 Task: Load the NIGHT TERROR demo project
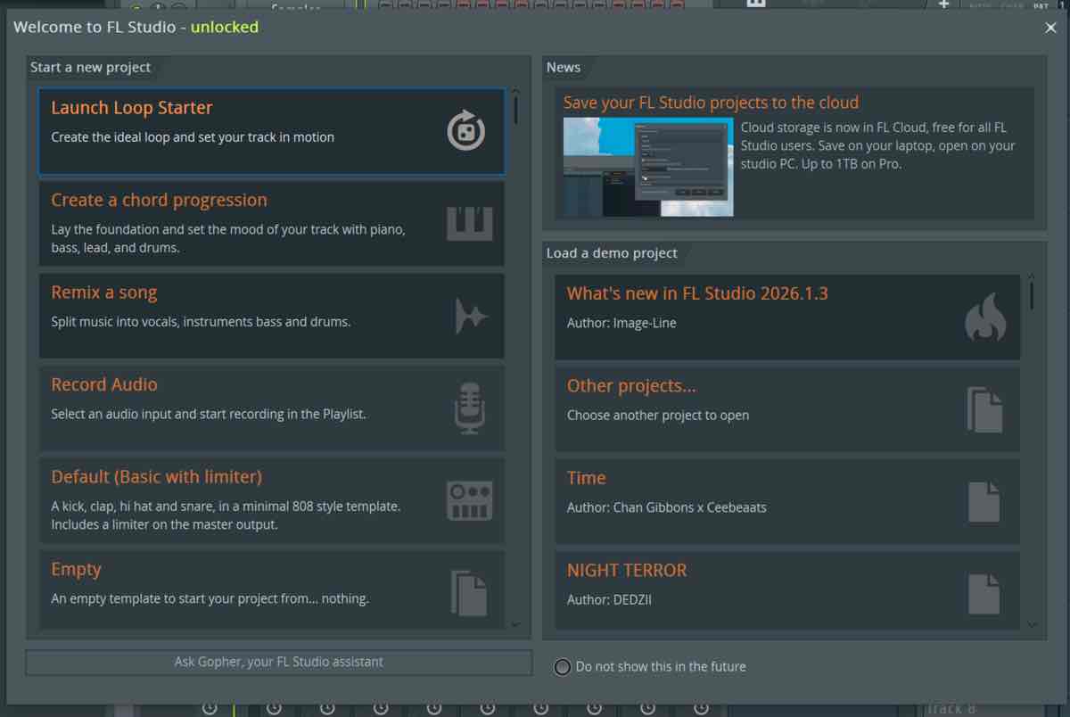(787, 590)
